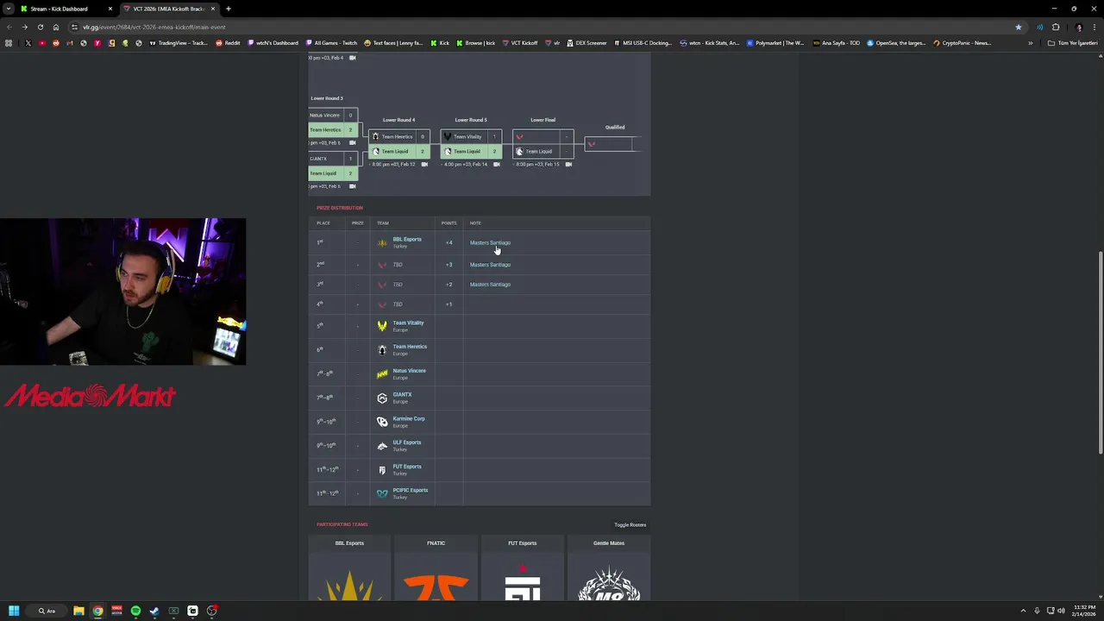This screenshot has height=621, width=1104.
Task: Open Chrome from the taskbar
Action: pos(97,611)
